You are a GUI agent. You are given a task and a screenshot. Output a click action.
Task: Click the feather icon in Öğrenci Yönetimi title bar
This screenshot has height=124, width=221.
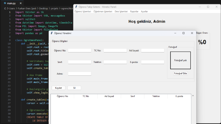(x=52, y=33)
